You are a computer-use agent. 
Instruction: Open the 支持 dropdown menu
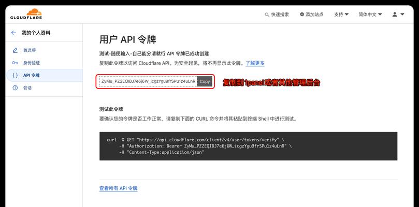(x=341, y=14)
